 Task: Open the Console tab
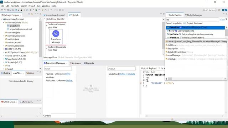coord(89,63)
